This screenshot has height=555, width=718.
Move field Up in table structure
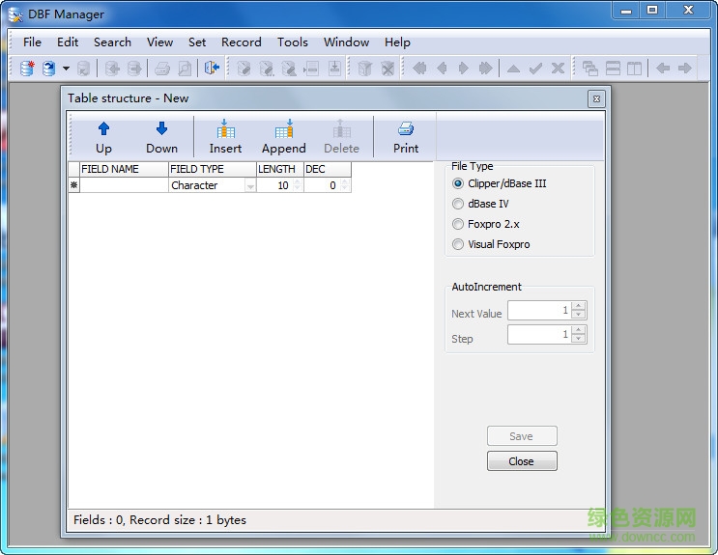[x=104, y=138]
